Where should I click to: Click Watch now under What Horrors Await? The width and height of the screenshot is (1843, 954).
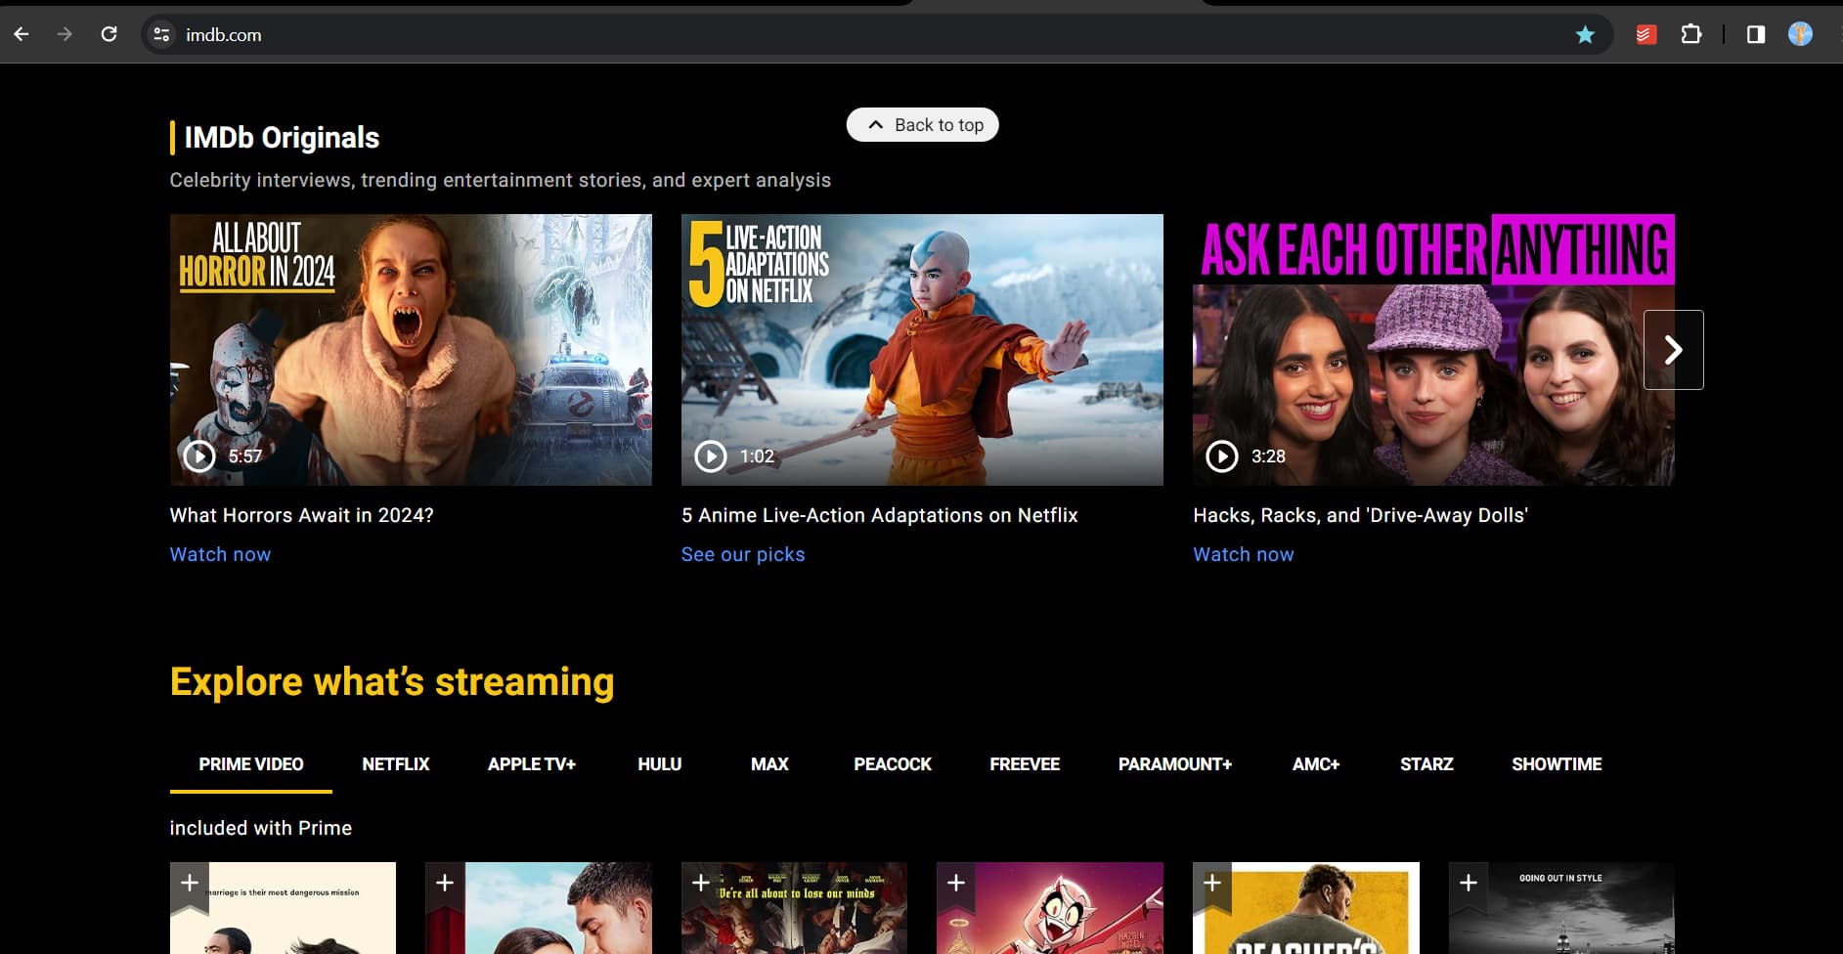220,554
